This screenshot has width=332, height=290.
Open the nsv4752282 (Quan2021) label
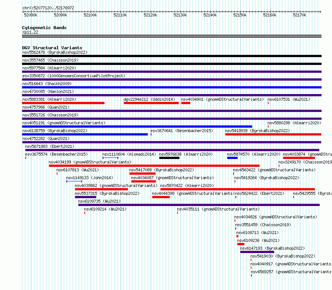46,138
